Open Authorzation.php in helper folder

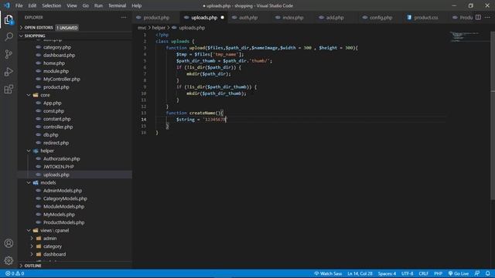[61, 158]
